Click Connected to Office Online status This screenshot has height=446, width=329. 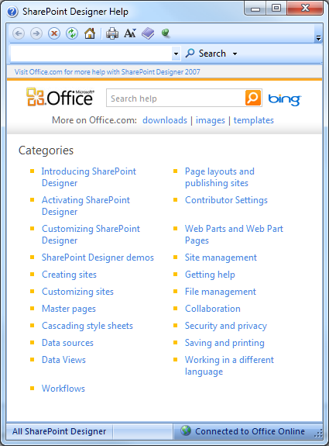tap(250, 431)
